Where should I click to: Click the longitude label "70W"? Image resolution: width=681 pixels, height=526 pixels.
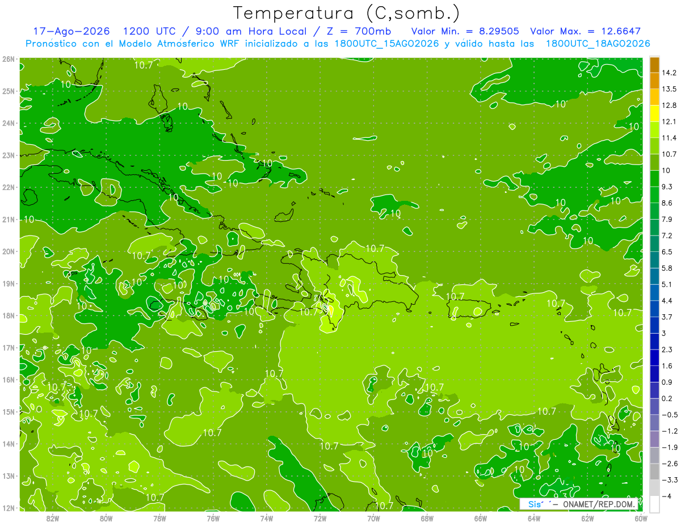pos(373,518)
